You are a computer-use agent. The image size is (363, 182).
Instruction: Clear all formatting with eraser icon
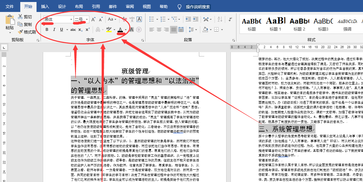(125, 20)
